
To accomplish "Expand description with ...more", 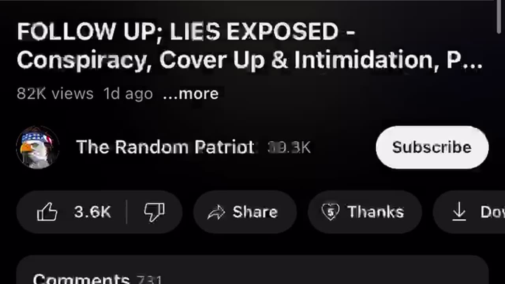I will coord(191,94).
